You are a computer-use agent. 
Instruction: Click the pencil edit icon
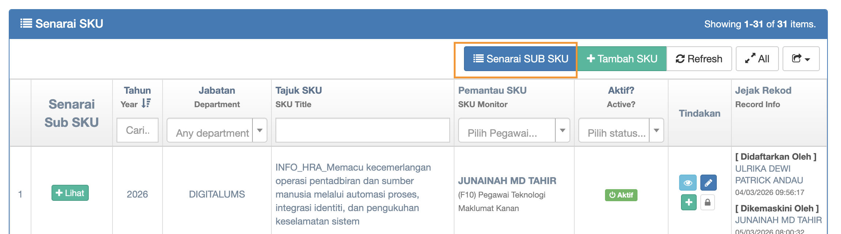708,183
